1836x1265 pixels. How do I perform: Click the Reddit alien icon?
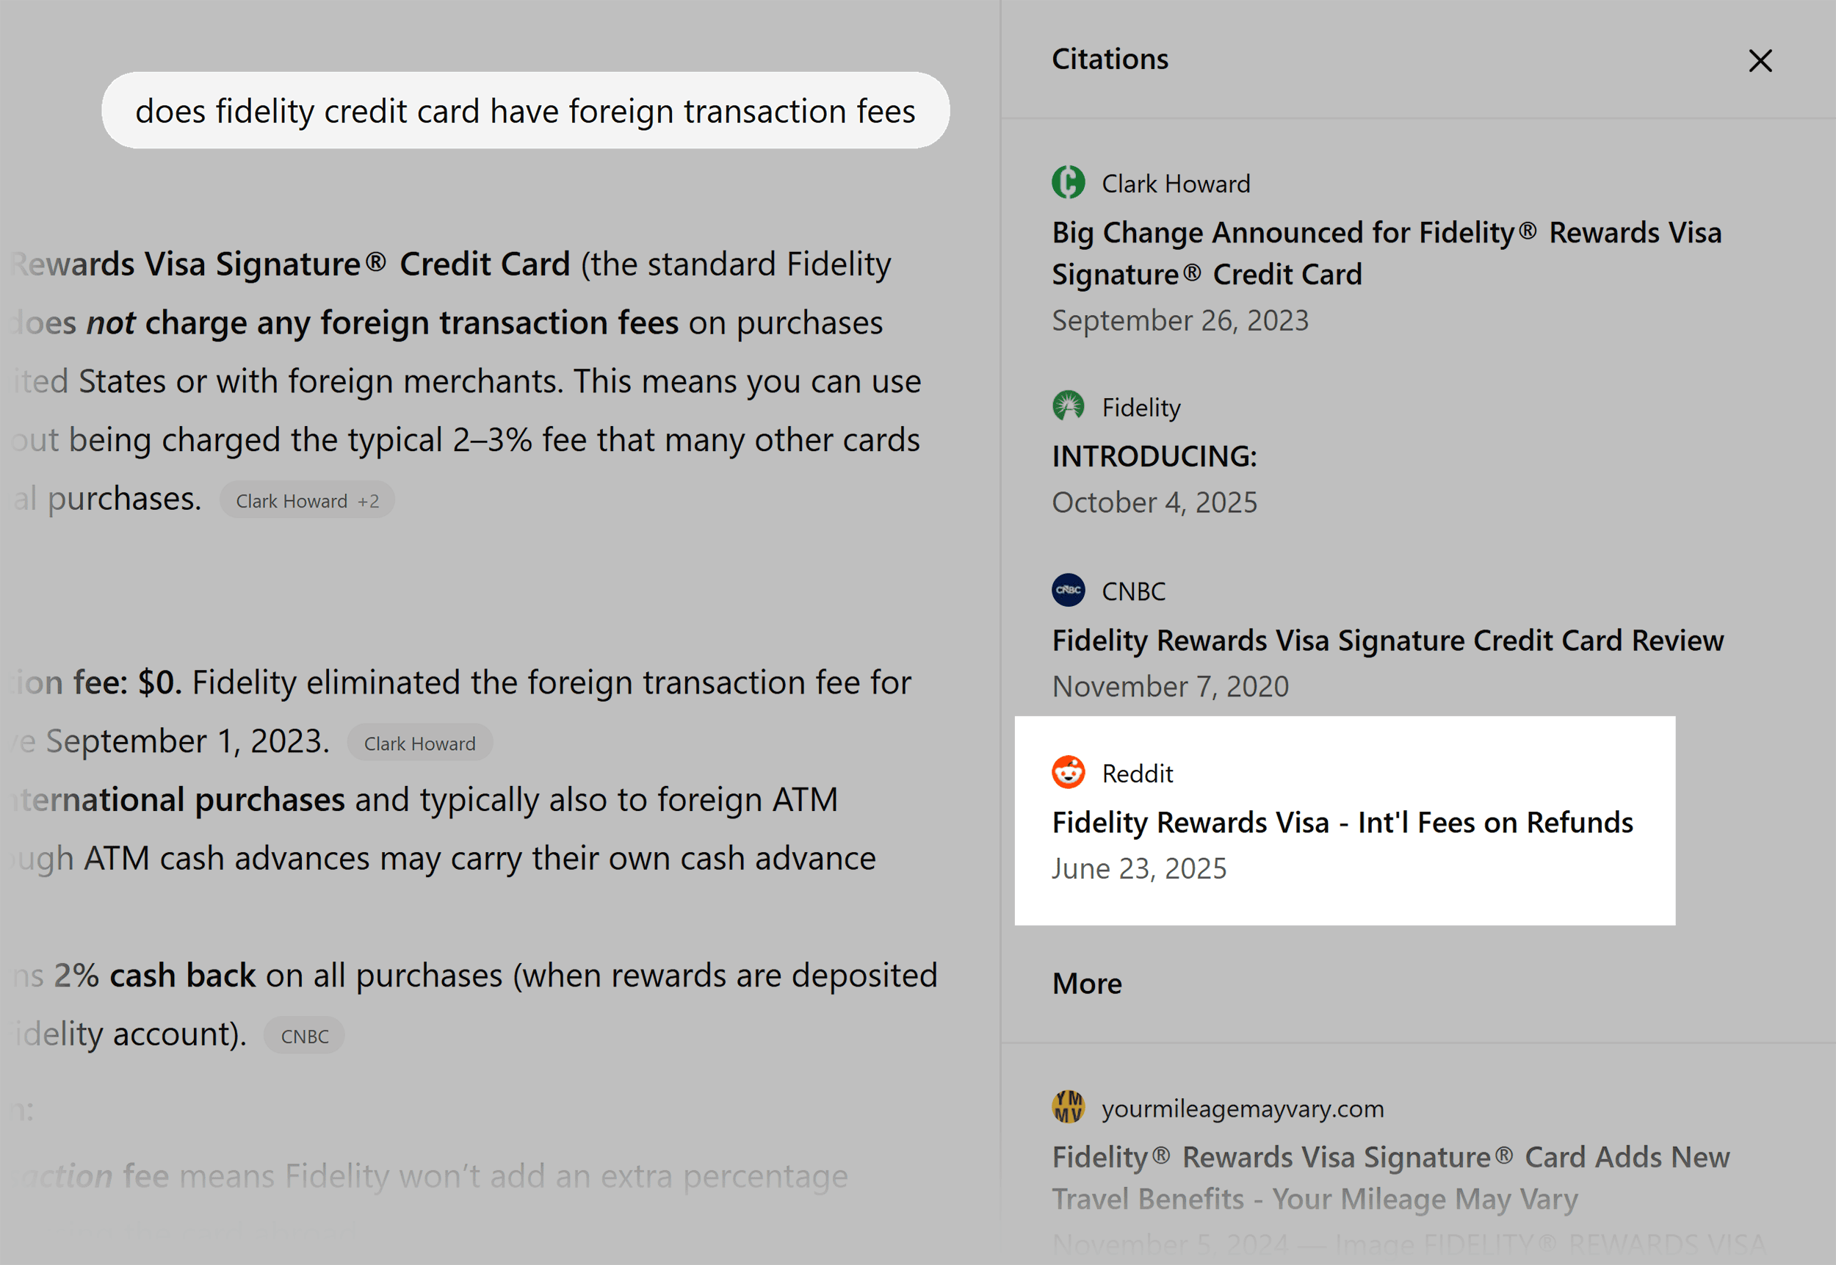click(x=1069, y=773)
